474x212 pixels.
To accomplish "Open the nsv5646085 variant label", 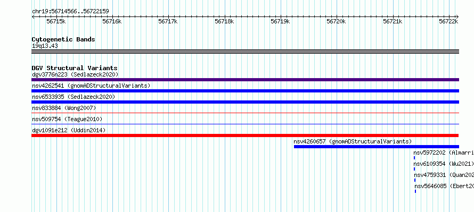I will tap(444, 186).
